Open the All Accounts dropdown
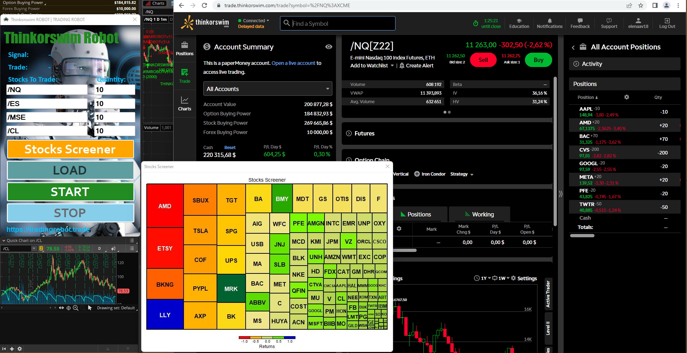Viewport: 687px width, 353px height. coord(267,89)
